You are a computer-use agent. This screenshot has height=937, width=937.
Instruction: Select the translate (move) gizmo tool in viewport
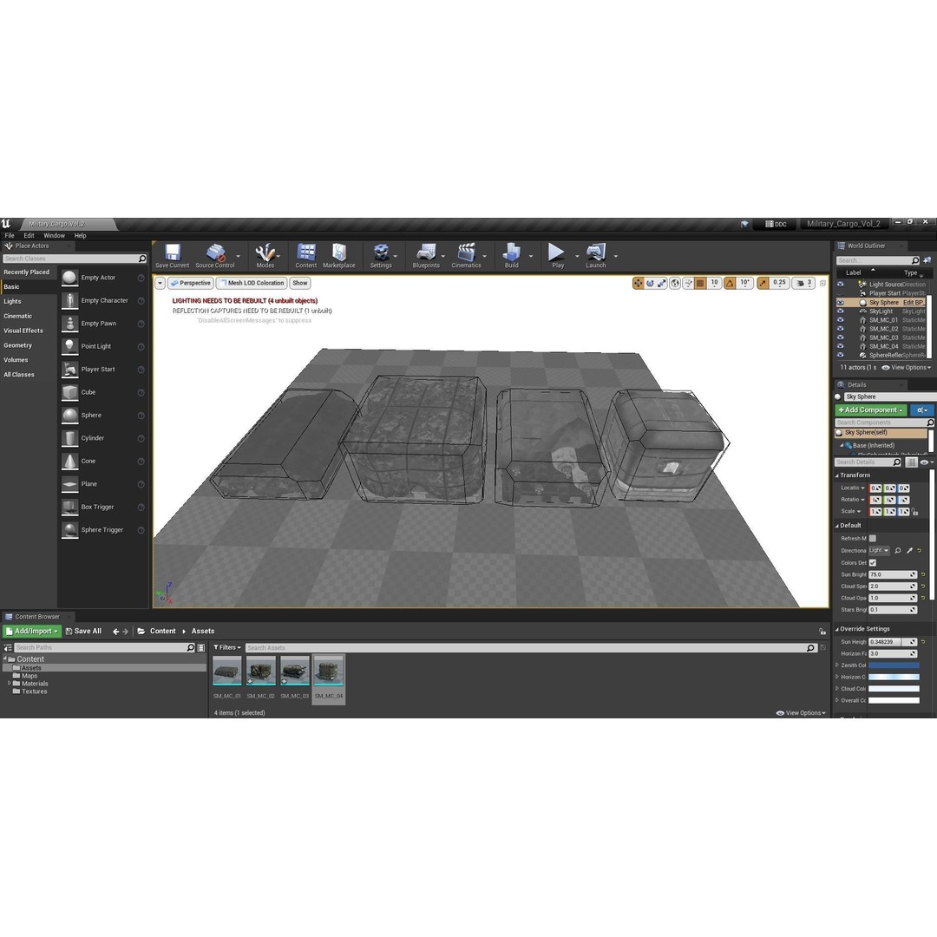click(639, 283)
